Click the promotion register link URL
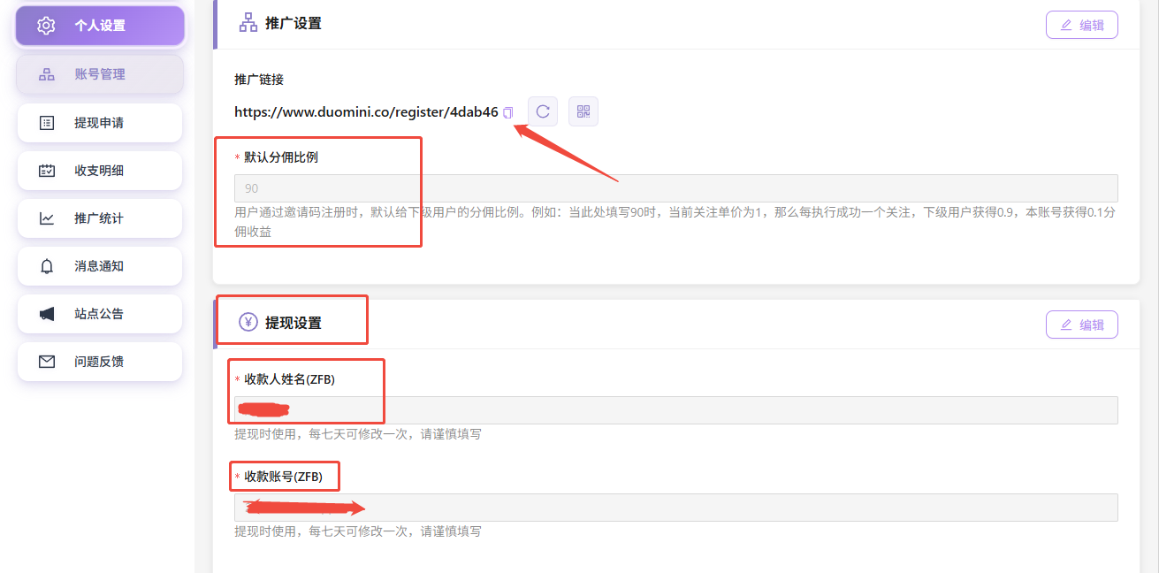 (366, 112)
